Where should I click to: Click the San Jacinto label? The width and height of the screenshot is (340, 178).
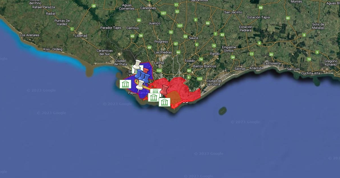(x=233, y=12)
